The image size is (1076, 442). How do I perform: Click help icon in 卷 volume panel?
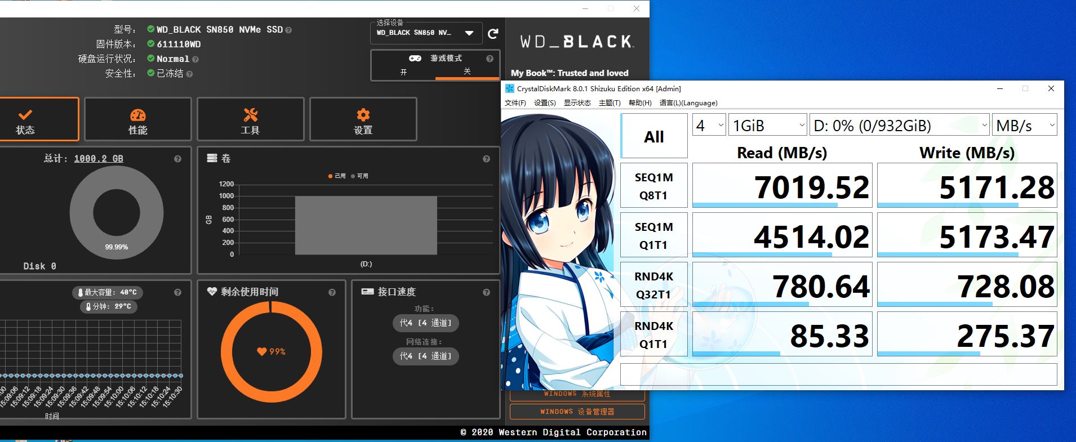pyautogui.click(x=486, y=159)
